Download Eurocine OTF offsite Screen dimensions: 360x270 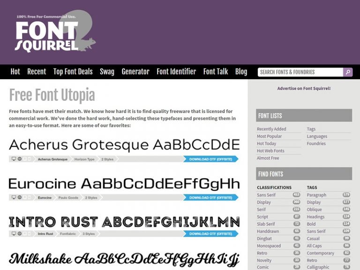[x=211, y=197]
